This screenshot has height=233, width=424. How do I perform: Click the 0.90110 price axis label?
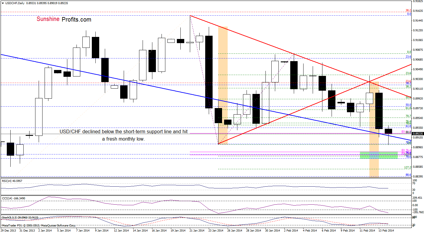pyautogui.click(x=418, y=89)
